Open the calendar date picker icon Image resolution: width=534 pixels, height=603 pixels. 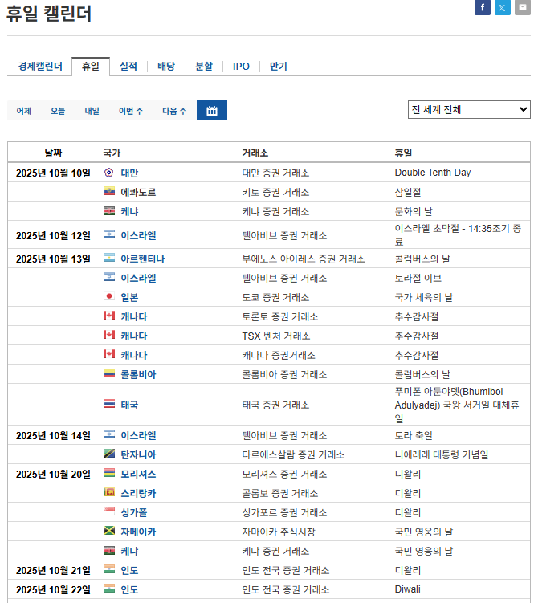tap(212, 111)
